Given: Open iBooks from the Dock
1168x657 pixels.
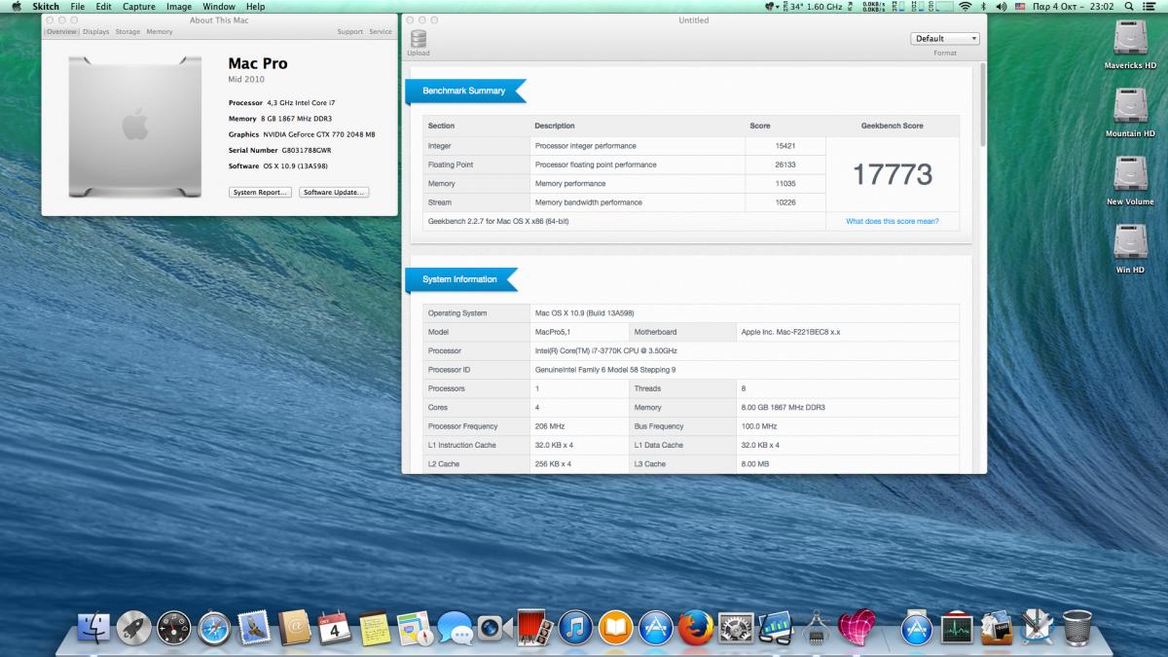Looking at the screenshot, I should (616, 628).
